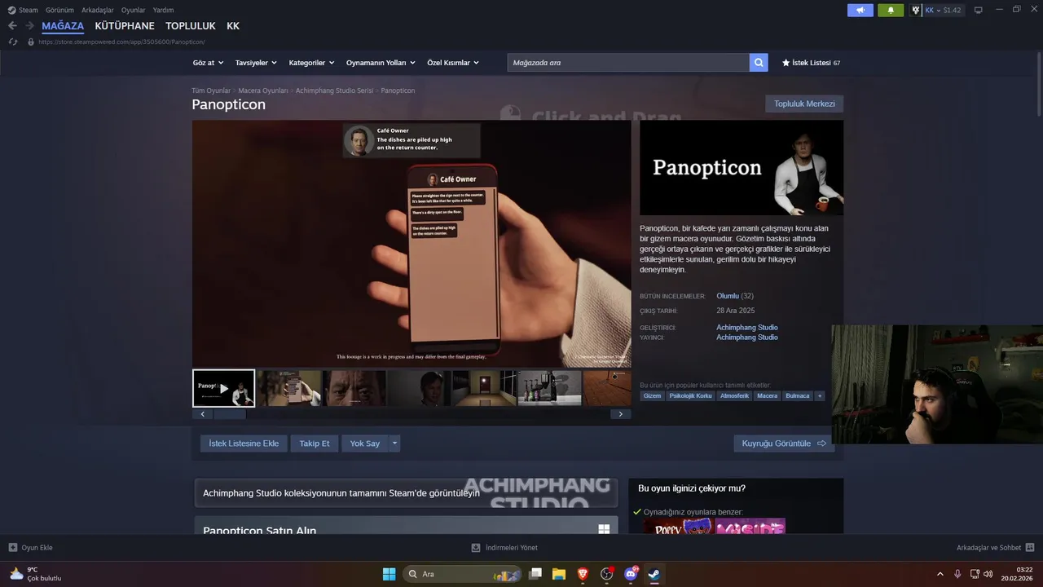Switch to Big Picture mode monitor icon
This screenshot has width=1043, height=587.
coord(979,10)
